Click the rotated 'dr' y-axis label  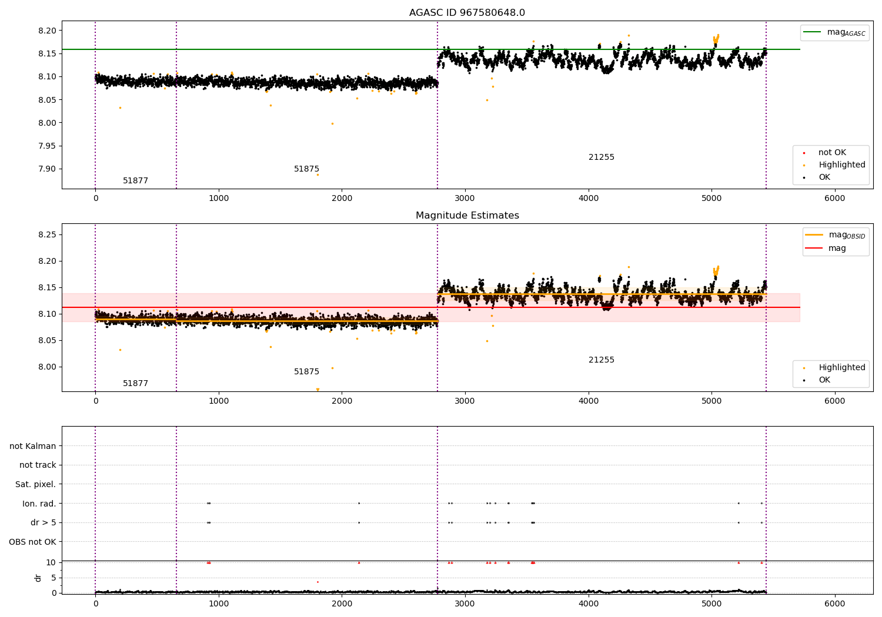(38, 578)
